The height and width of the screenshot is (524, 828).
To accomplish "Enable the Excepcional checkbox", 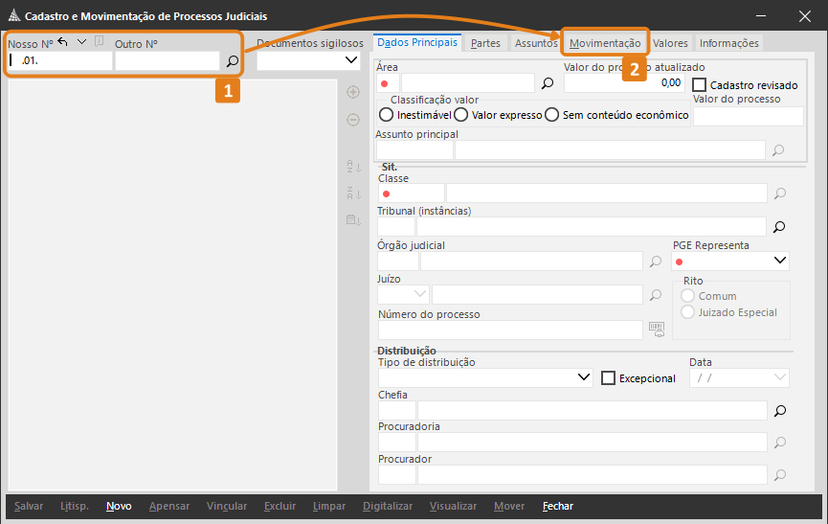I will click(x=608, y=378).
